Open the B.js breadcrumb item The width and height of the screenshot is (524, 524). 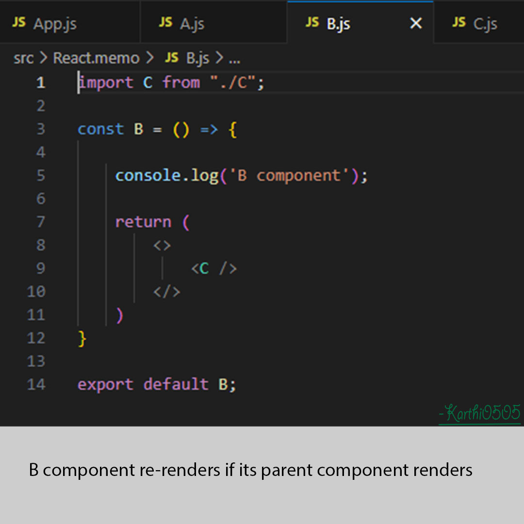tap(197, 59)
